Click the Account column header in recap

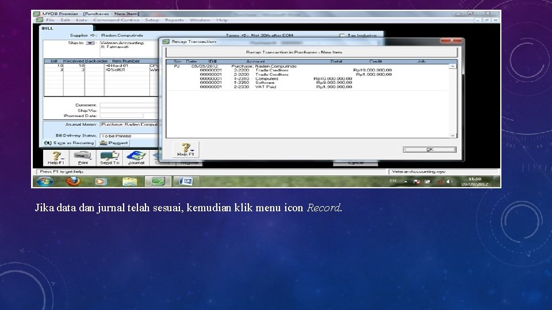pyautogui.click(x=255, y=61)
